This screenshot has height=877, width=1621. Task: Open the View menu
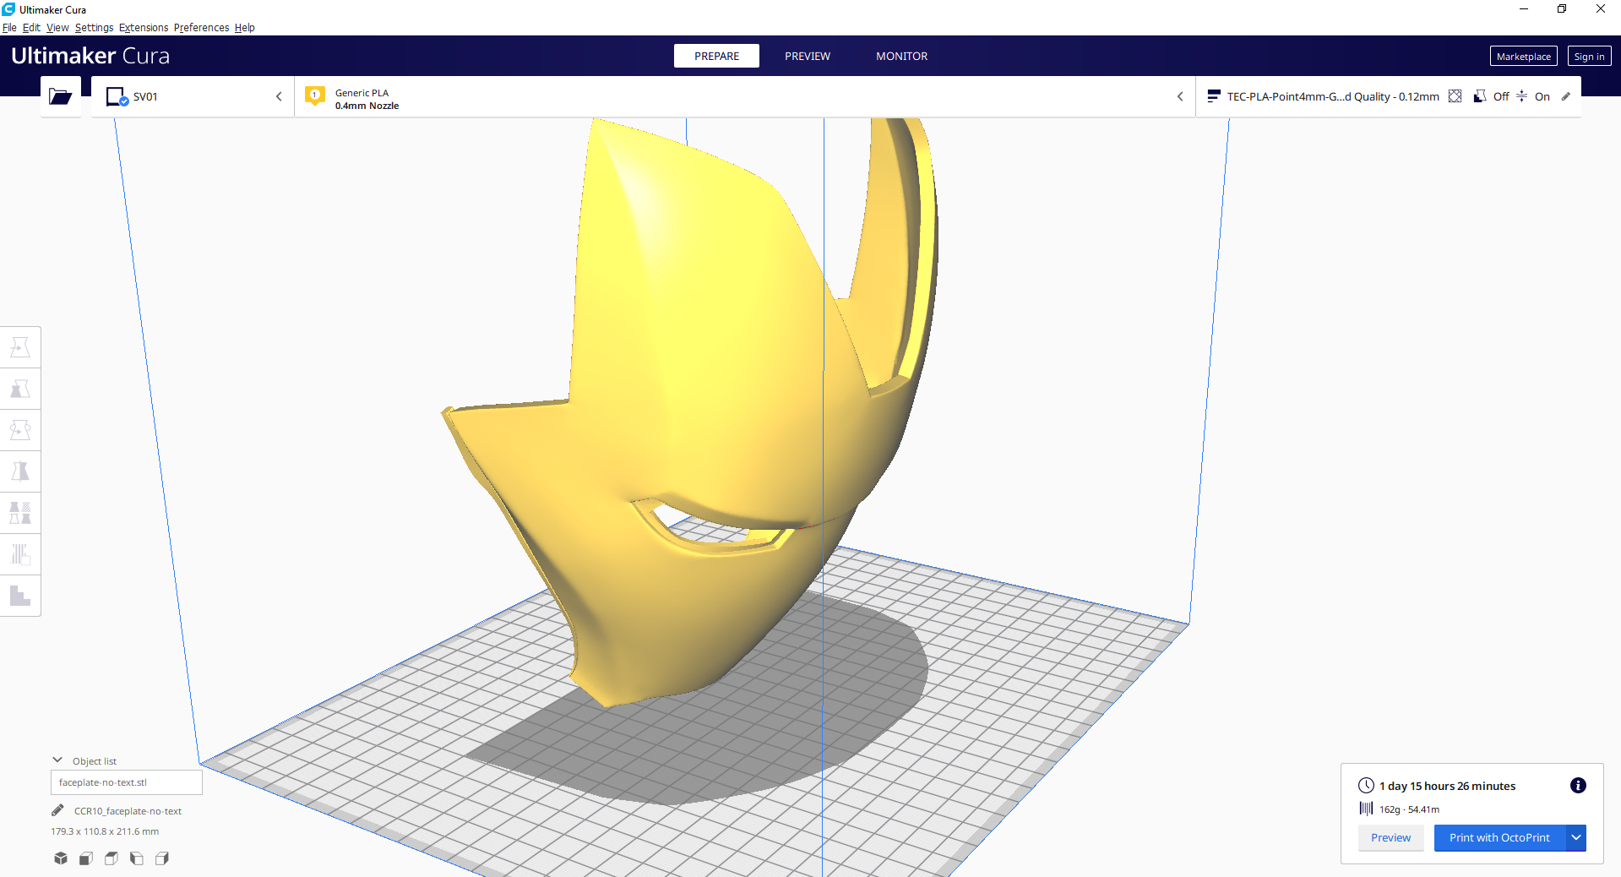pyautogui.click(x=57, y=27)
